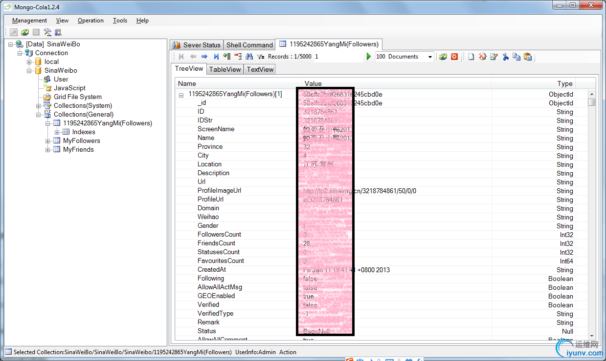Click the Name column header
This screenshot has height=361, width=606.
click(238, 83)
